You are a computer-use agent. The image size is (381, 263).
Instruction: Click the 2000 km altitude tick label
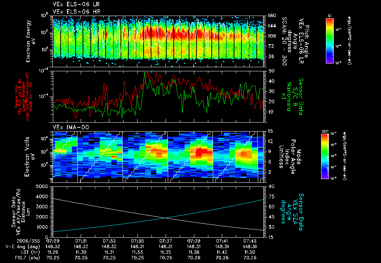pyautogui.click(x=42, y=217)
